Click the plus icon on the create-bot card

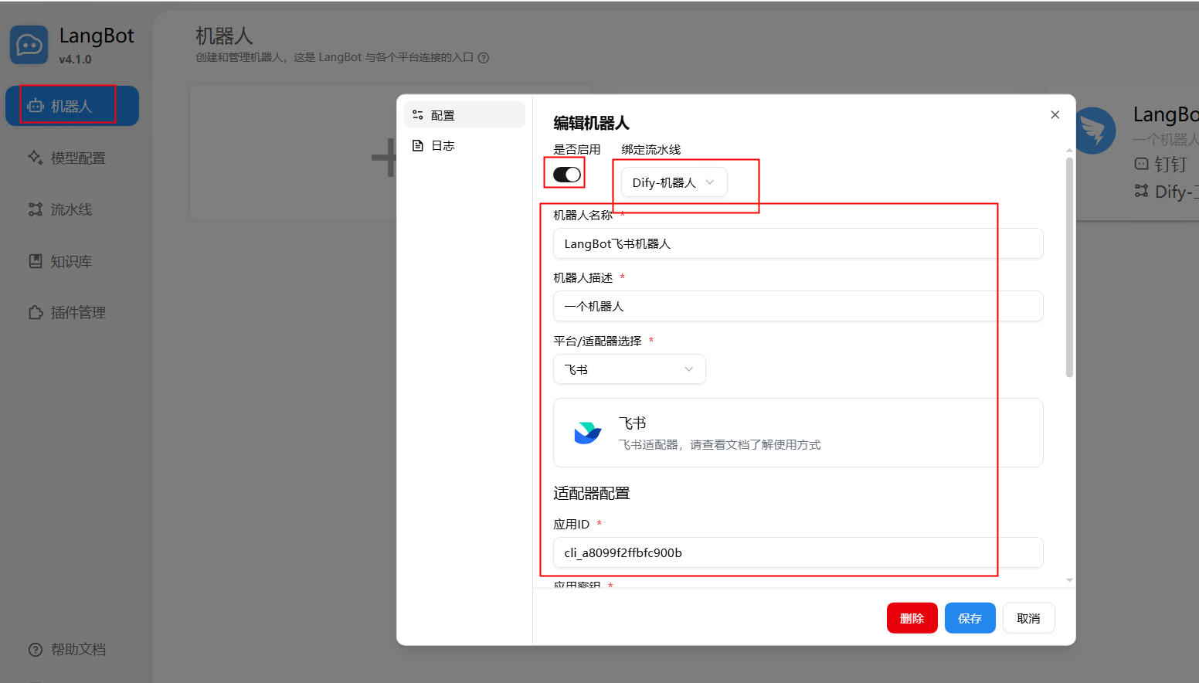point(384,158)
